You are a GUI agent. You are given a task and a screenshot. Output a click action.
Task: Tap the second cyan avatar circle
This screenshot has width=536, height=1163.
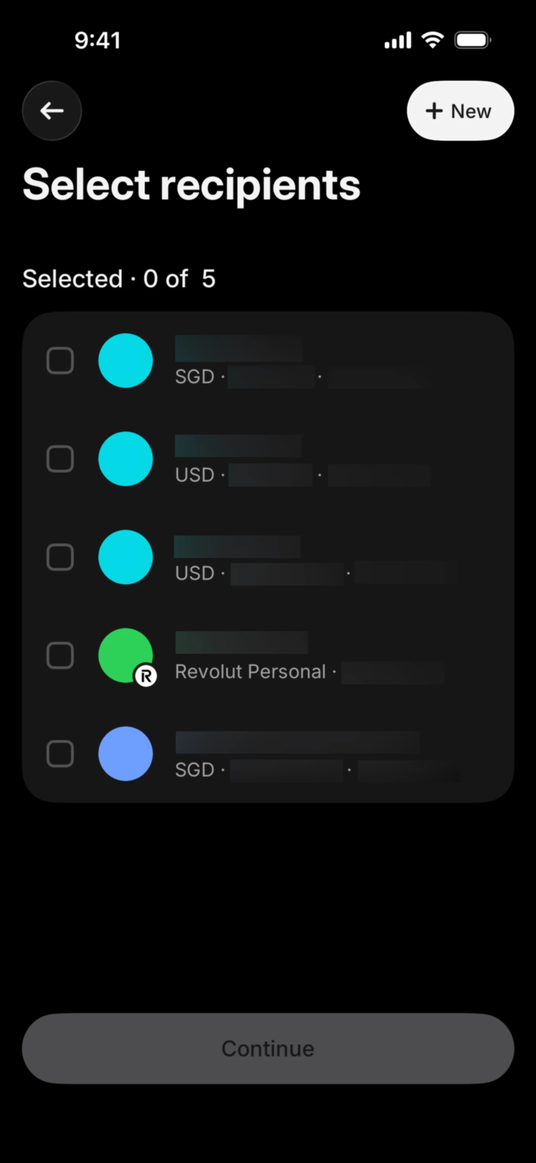[125, 459]
